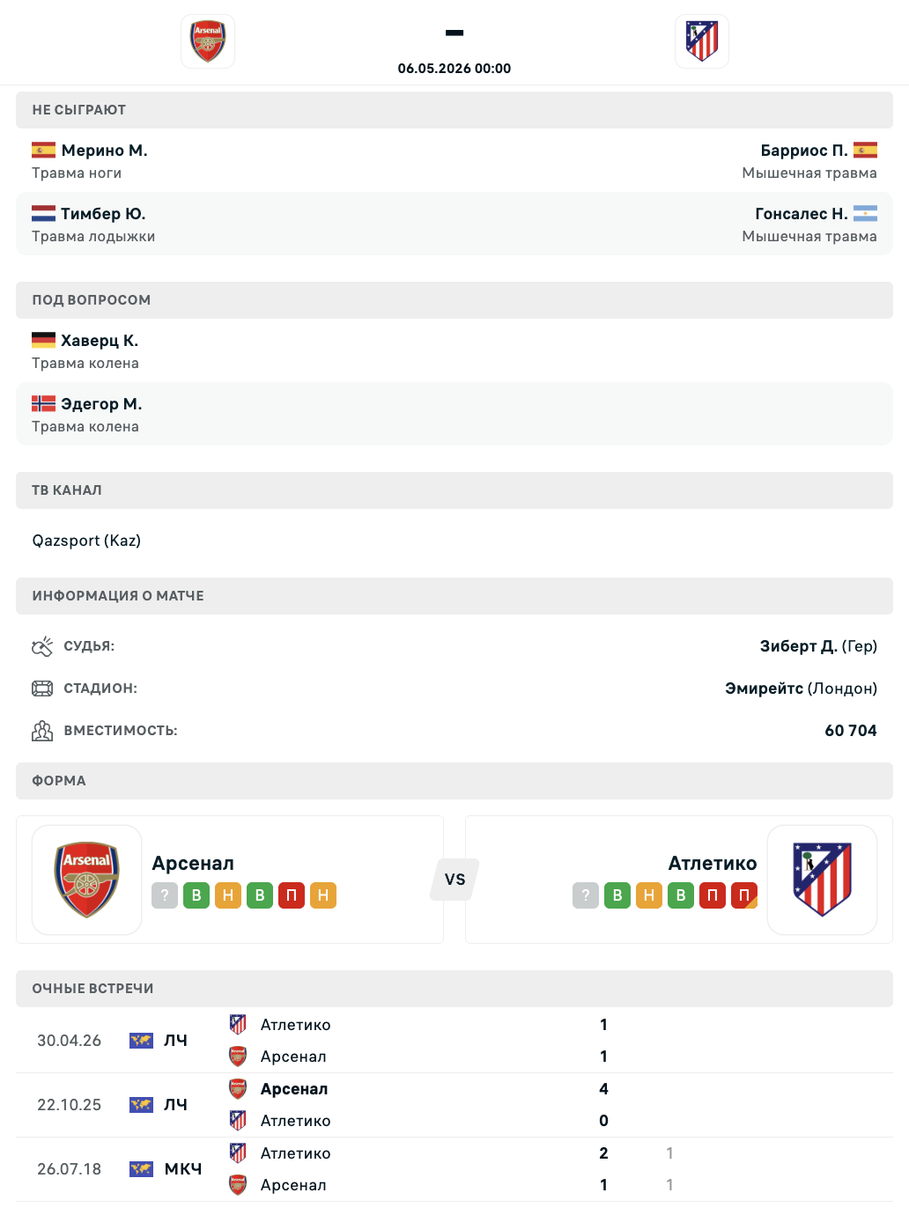Viewport: 909px width, 1215px height.
Task: Open the 26.07.18 МКЧ match row
Action: (454, 1169)
